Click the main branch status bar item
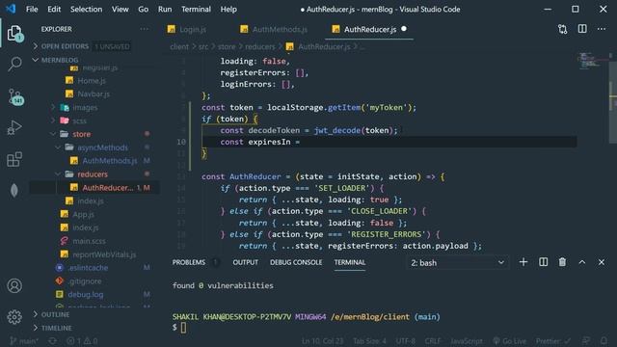 [x=24, y=341]
